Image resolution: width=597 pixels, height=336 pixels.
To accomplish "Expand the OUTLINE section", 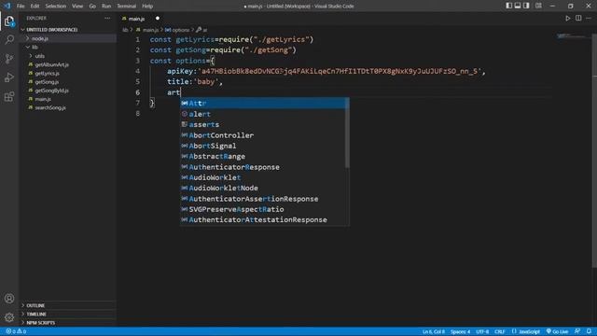I will [x=68, y=305].
